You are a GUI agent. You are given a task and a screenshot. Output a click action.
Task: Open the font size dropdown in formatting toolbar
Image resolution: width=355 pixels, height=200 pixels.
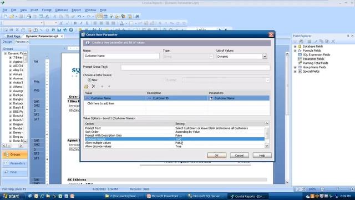(x=56, y=23)
